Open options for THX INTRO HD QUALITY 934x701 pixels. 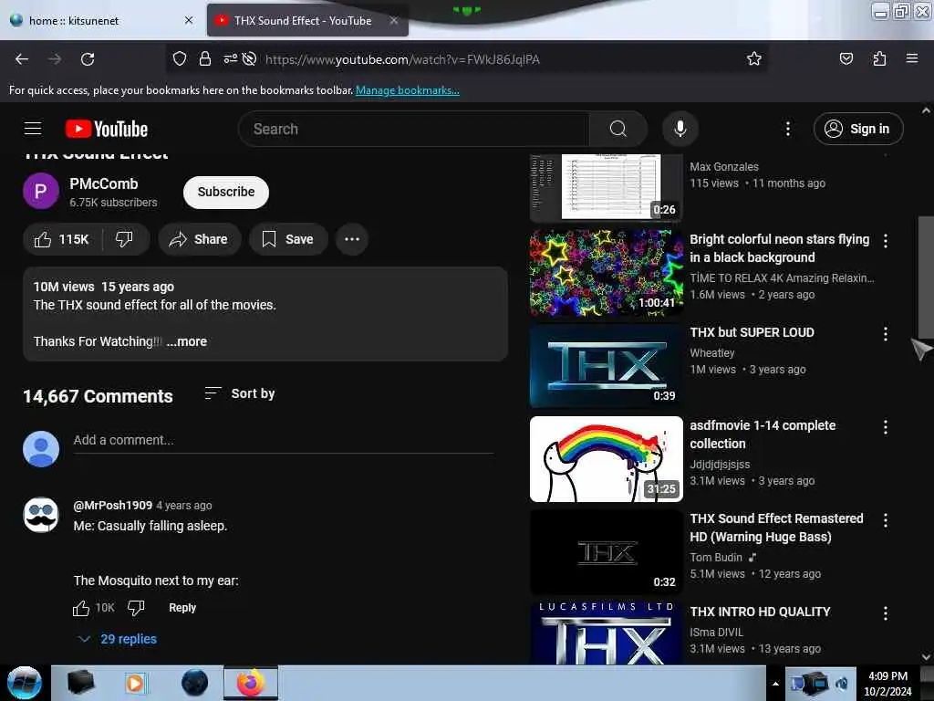(x=885, y=613)
